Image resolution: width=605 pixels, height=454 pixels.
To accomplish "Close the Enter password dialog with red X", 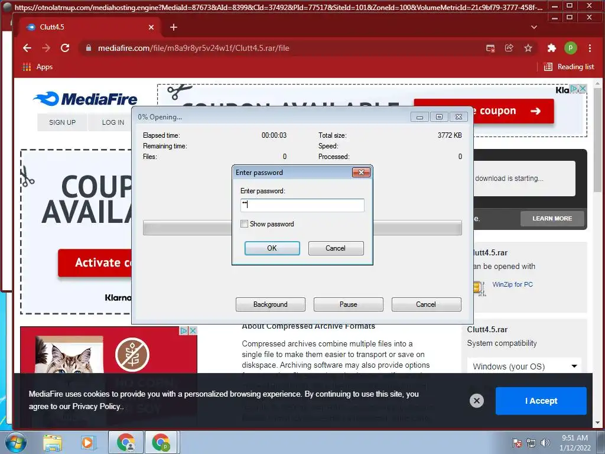I will pyautogui.click(x=361, y=172).
